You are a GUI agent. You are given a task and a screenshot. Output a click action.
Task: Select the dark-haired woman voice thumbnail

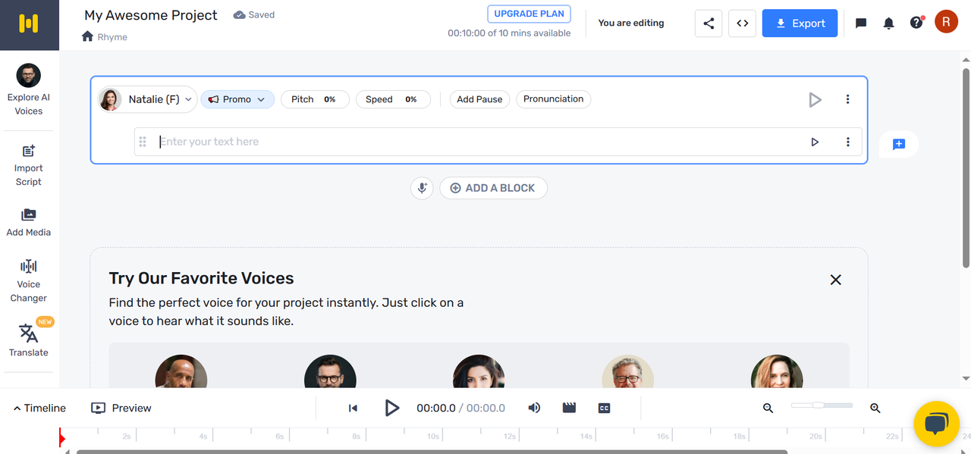479,371
